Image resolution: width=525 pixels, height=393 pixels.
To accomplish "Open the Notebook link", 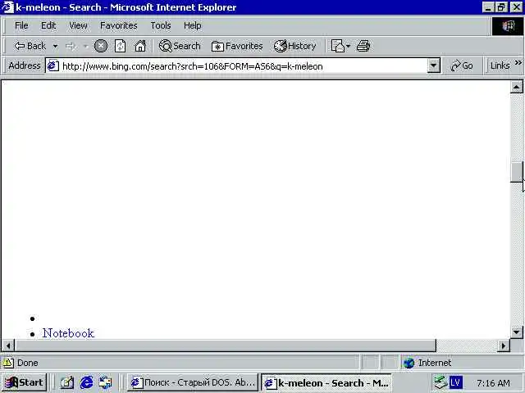I will pos(68,333).
